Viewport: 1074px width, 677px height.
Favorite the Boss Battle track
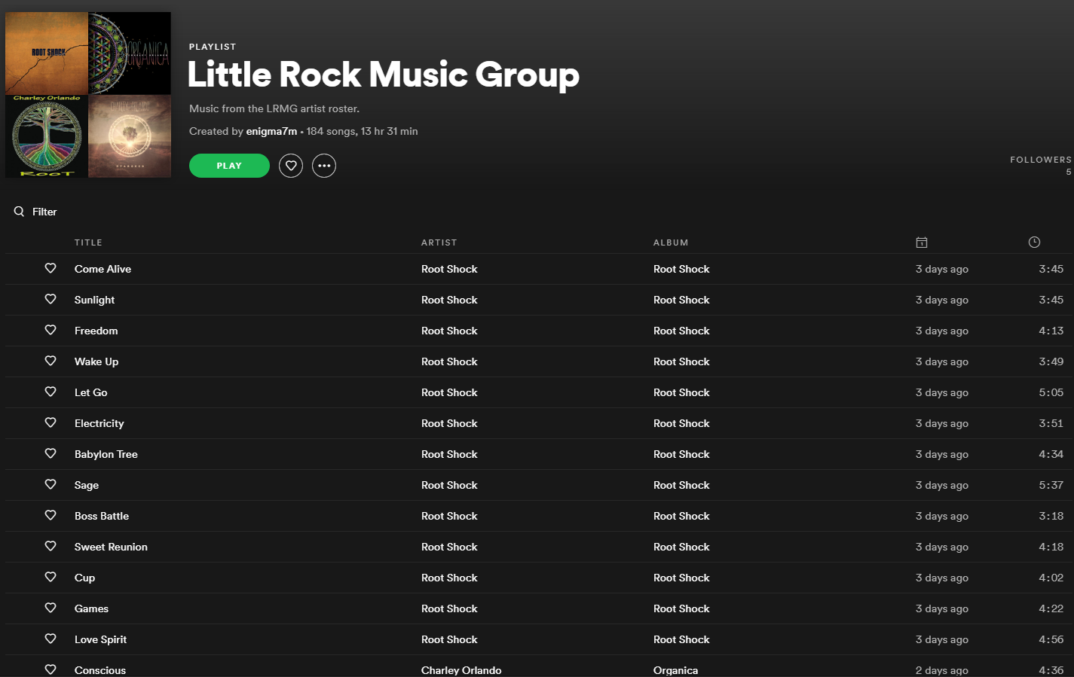point(50,515)
